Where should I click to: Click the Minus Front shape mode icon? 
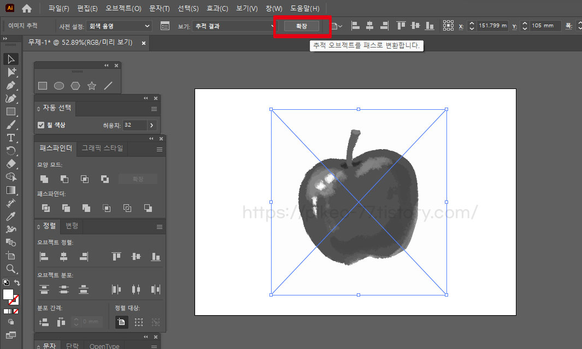[x=64, y=179]
